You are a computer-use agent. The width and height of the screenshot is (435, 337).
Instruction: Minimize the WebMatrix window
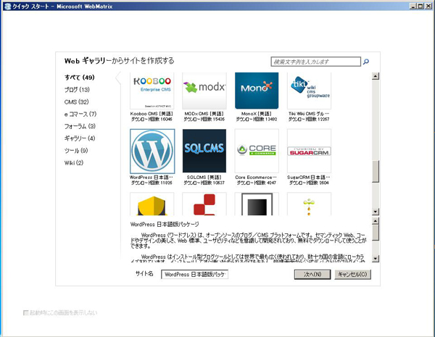coord(413,6)
